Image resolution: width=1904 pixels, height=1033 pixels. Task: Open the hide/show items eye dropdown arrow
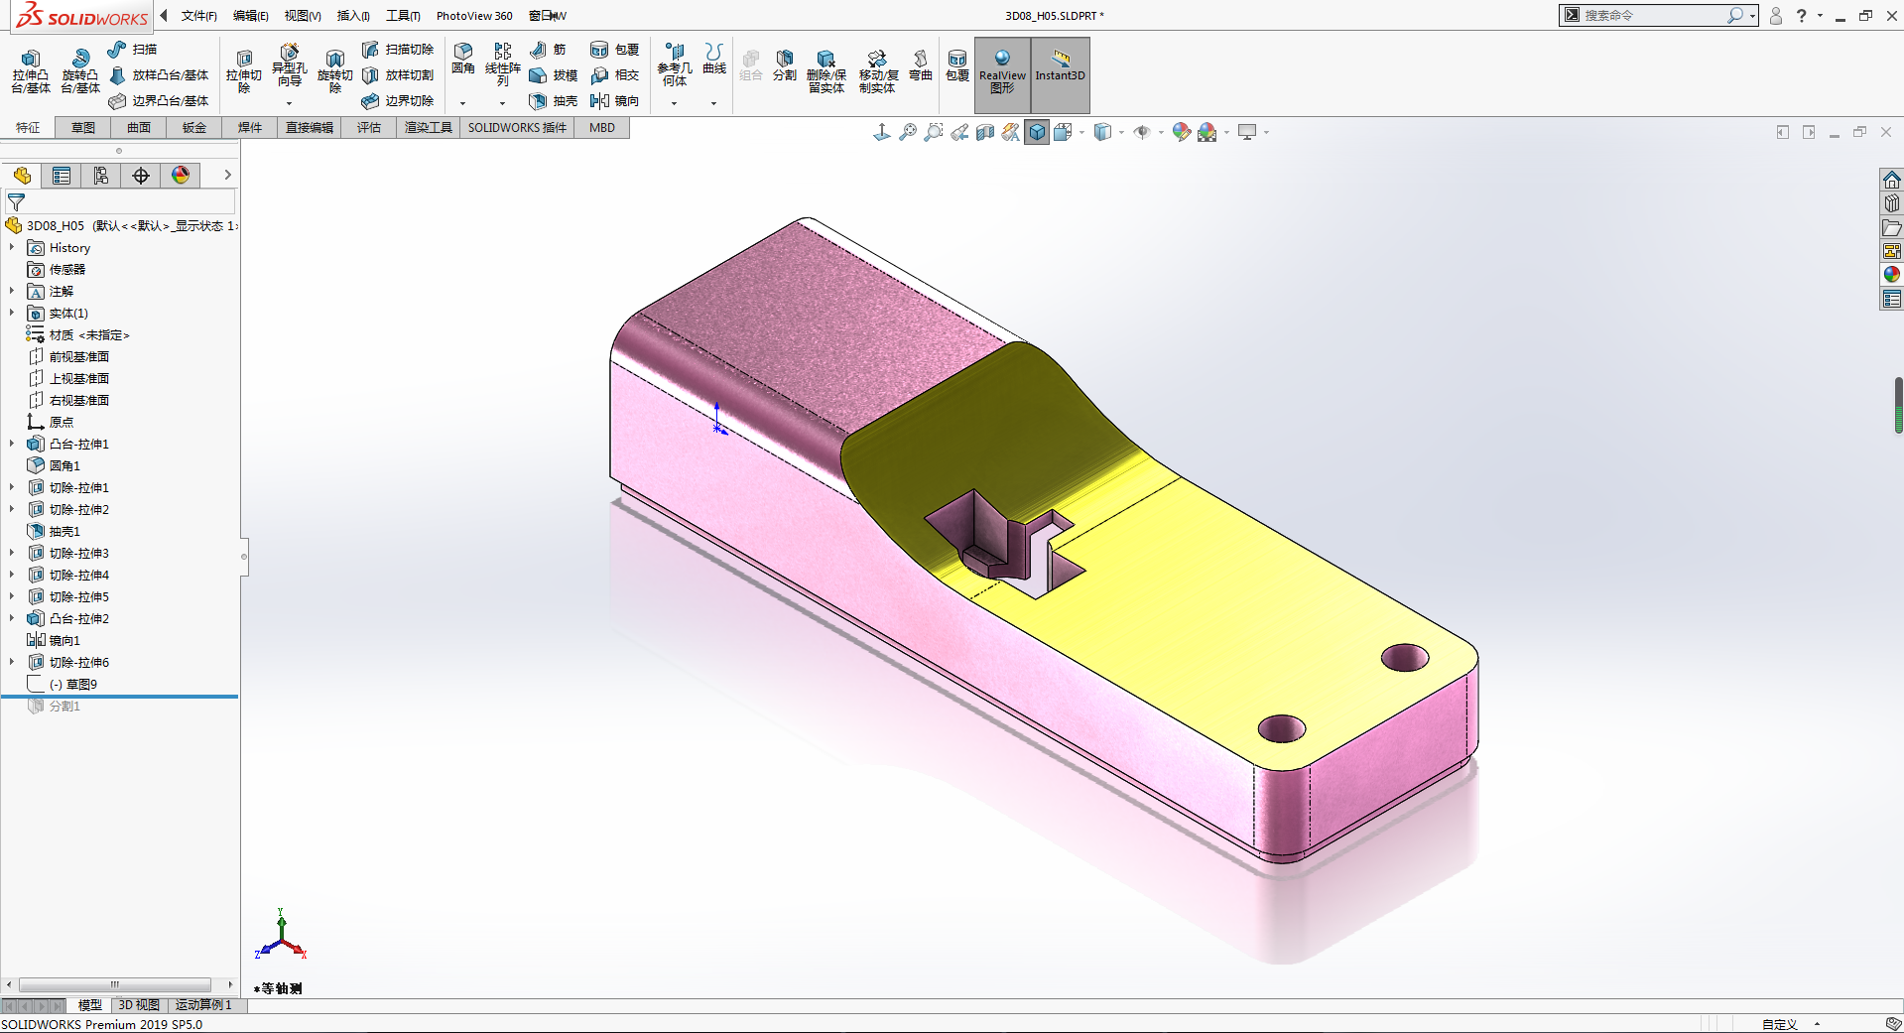click(x=1161, y=132)
